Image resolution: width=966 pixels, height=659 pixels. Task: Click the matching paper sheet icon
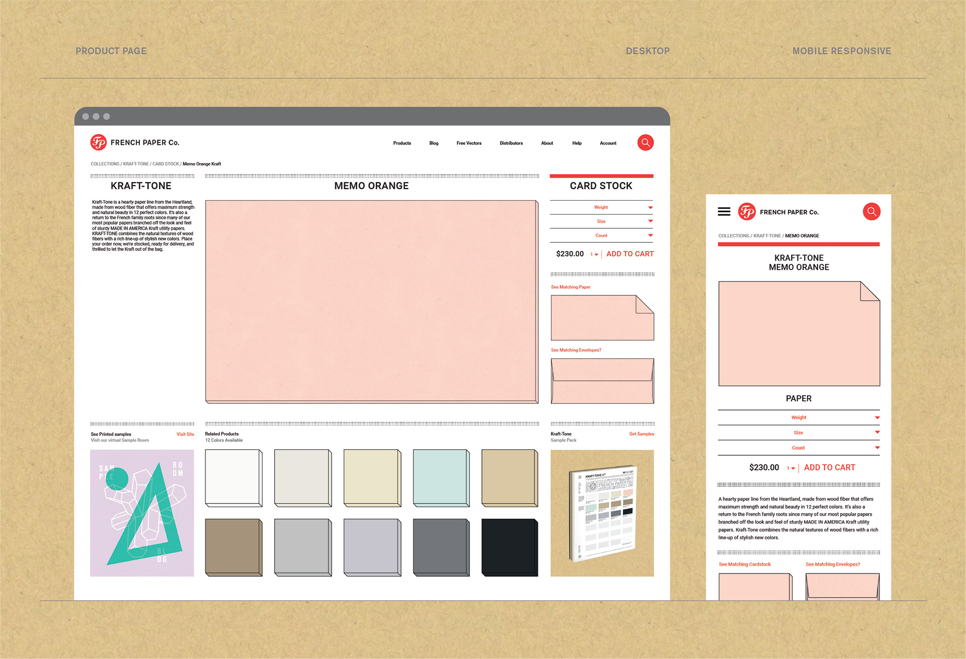(602, 318)
